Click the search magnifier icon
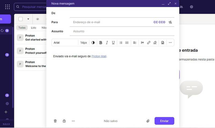Viewport: 215px width, 128px height. [18, 7]
